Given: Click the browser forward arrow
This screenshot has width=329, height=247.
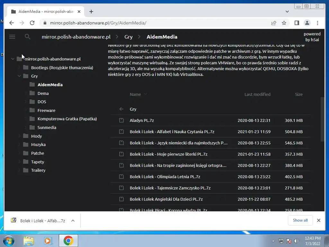Looking at the screenshot, I should 22,23.
